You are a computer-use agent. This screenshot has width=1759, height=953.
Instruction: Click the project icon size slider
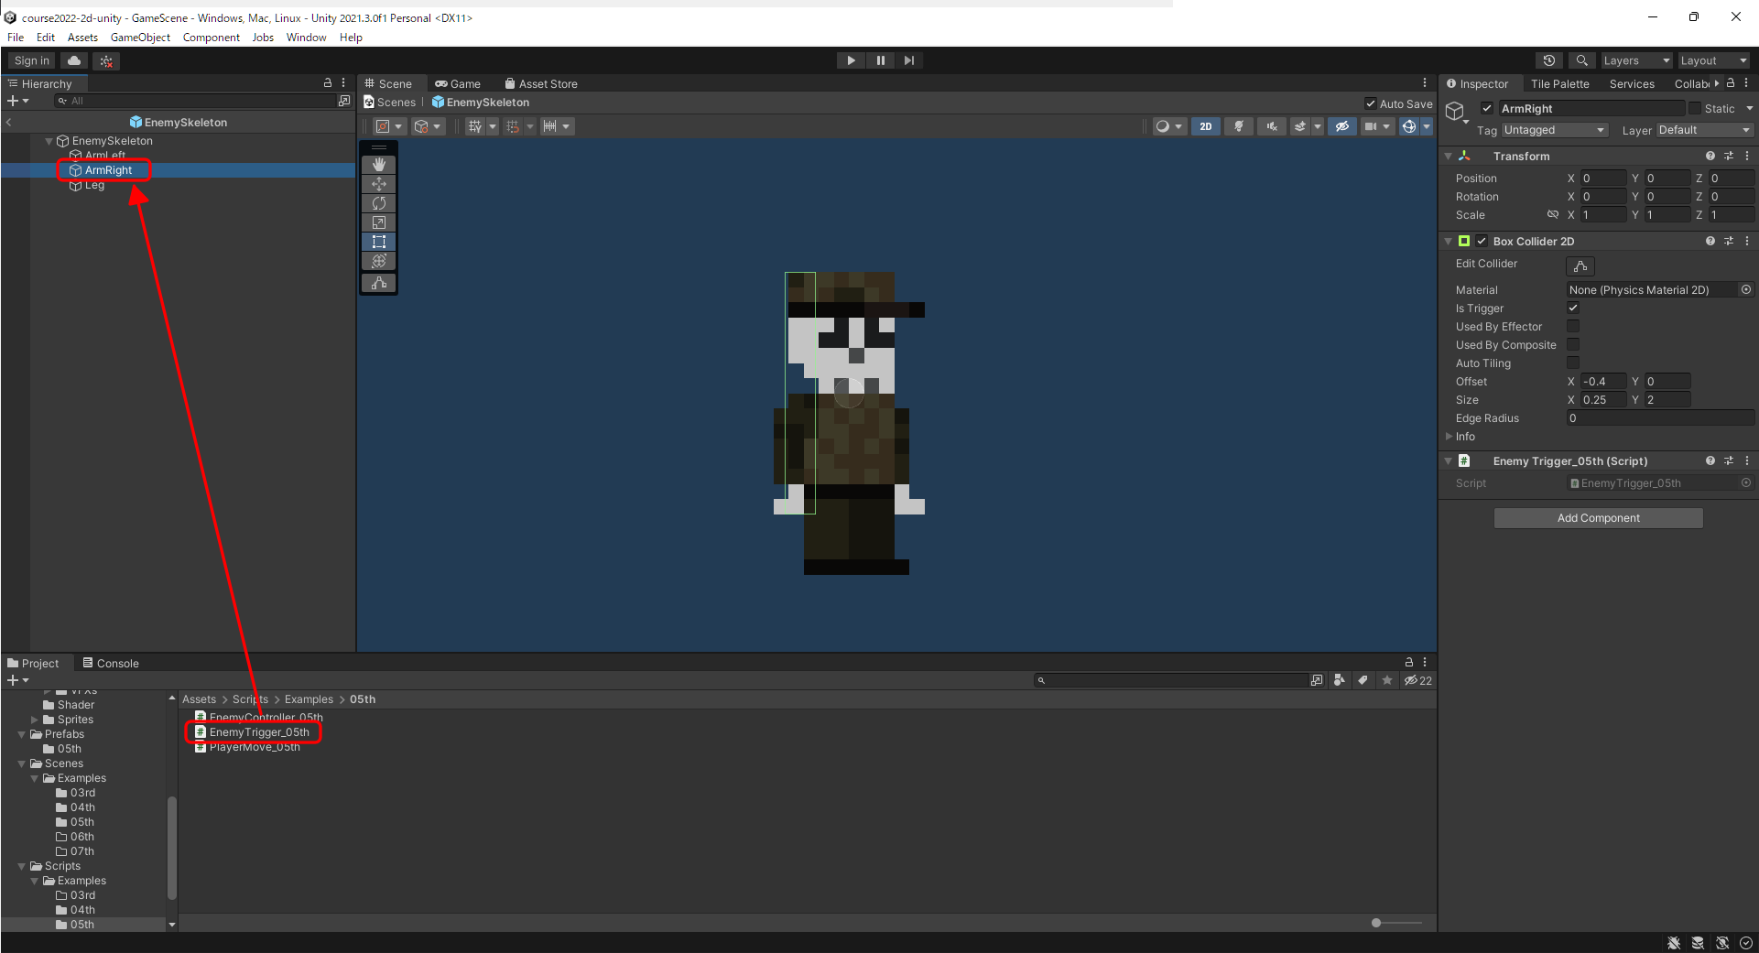[x=1396, y=923]
